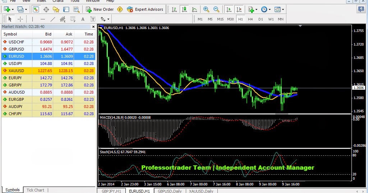Viewport: 368px width, 193px height.
Task: Select the Horizontal Line tool
Action: [42, 19]
